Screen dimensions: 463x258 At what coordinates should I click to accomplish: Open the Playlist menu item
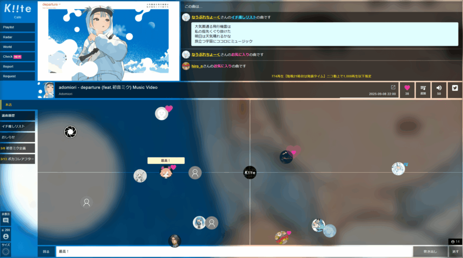(x=18, y=28)
